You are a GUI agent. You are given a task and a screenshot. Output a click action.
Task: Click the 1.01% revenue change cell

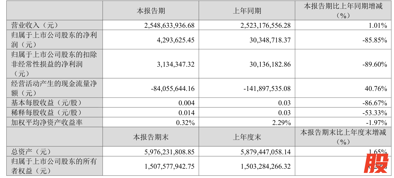pyautogui.click(x=378, y=25)
